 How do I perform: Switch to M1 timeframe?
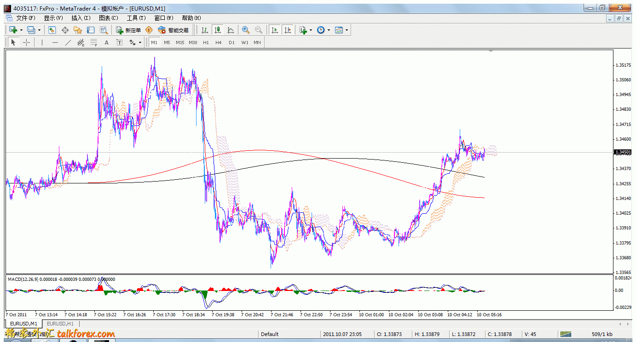click(154, 42)
